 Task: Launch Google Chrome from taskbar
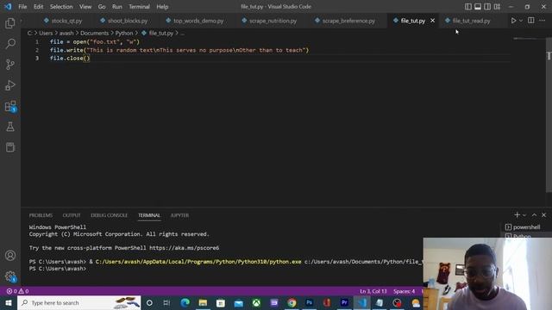click(292, 302)
